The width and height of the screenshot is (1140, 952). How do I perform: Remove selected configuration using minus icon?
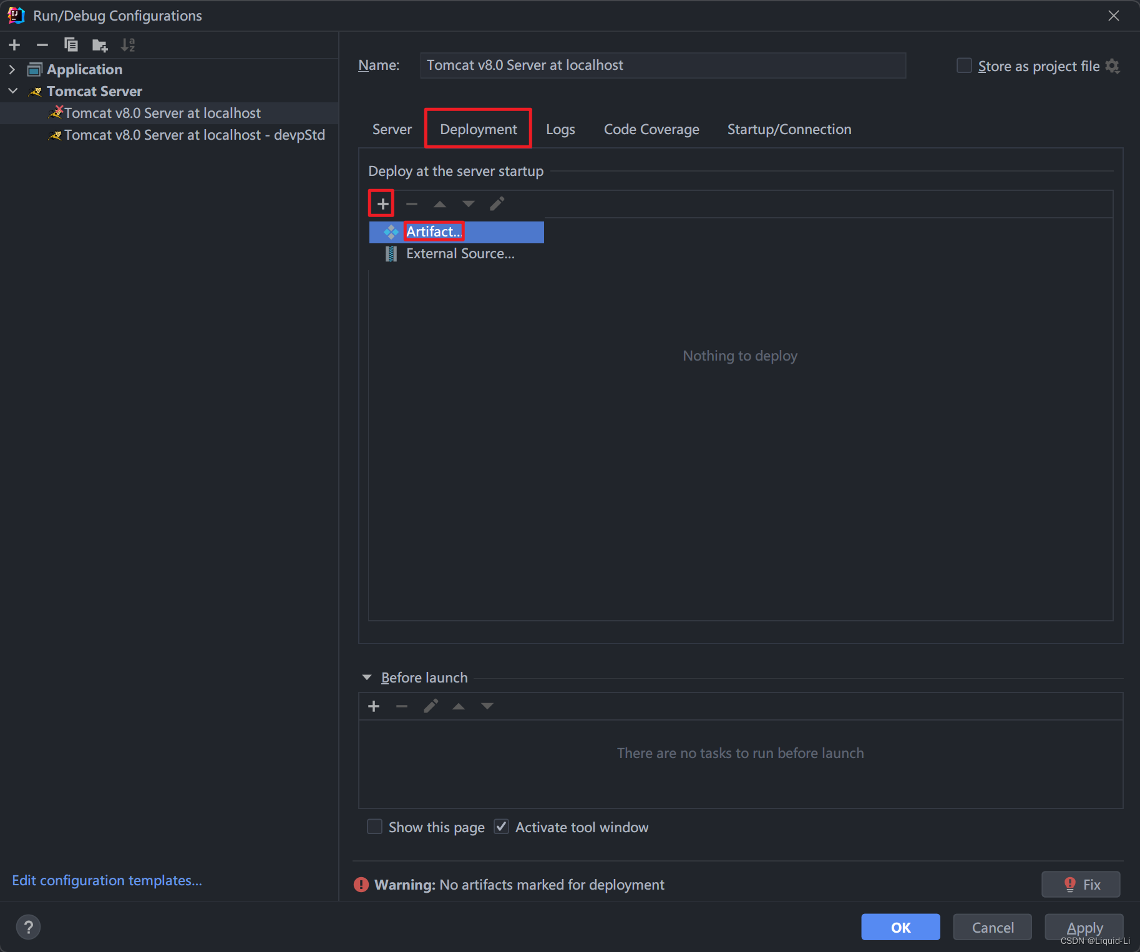pyautogui.click(x=42, y=45)
